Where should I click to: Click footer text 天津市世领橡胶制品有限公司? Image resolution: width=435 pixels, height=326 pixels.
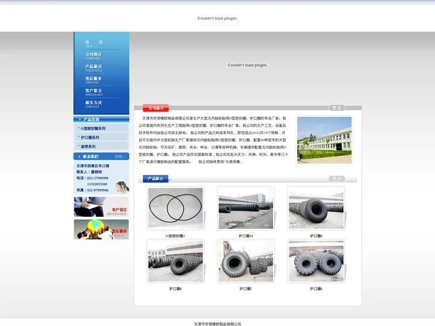click(x=217, y=324)
